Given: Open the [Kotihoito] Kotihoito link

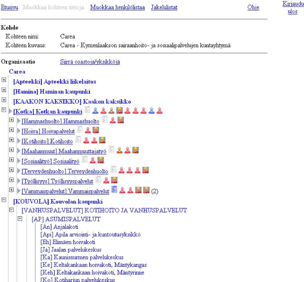Looking at the screenshot, I should click(47, 141).
